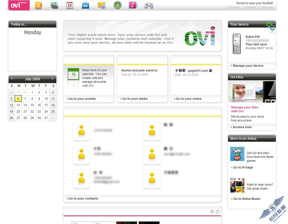Click the Ovi Files preview image

click(252, 92)
